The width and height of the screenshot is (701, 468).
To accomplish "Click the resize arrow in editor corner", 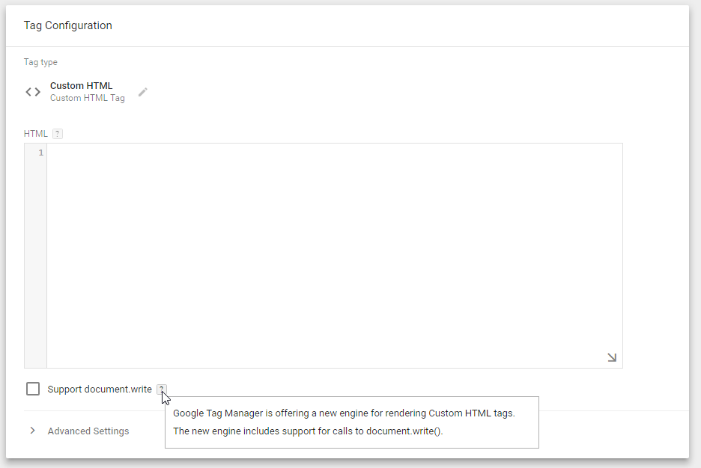I will [x=612, y=357].
